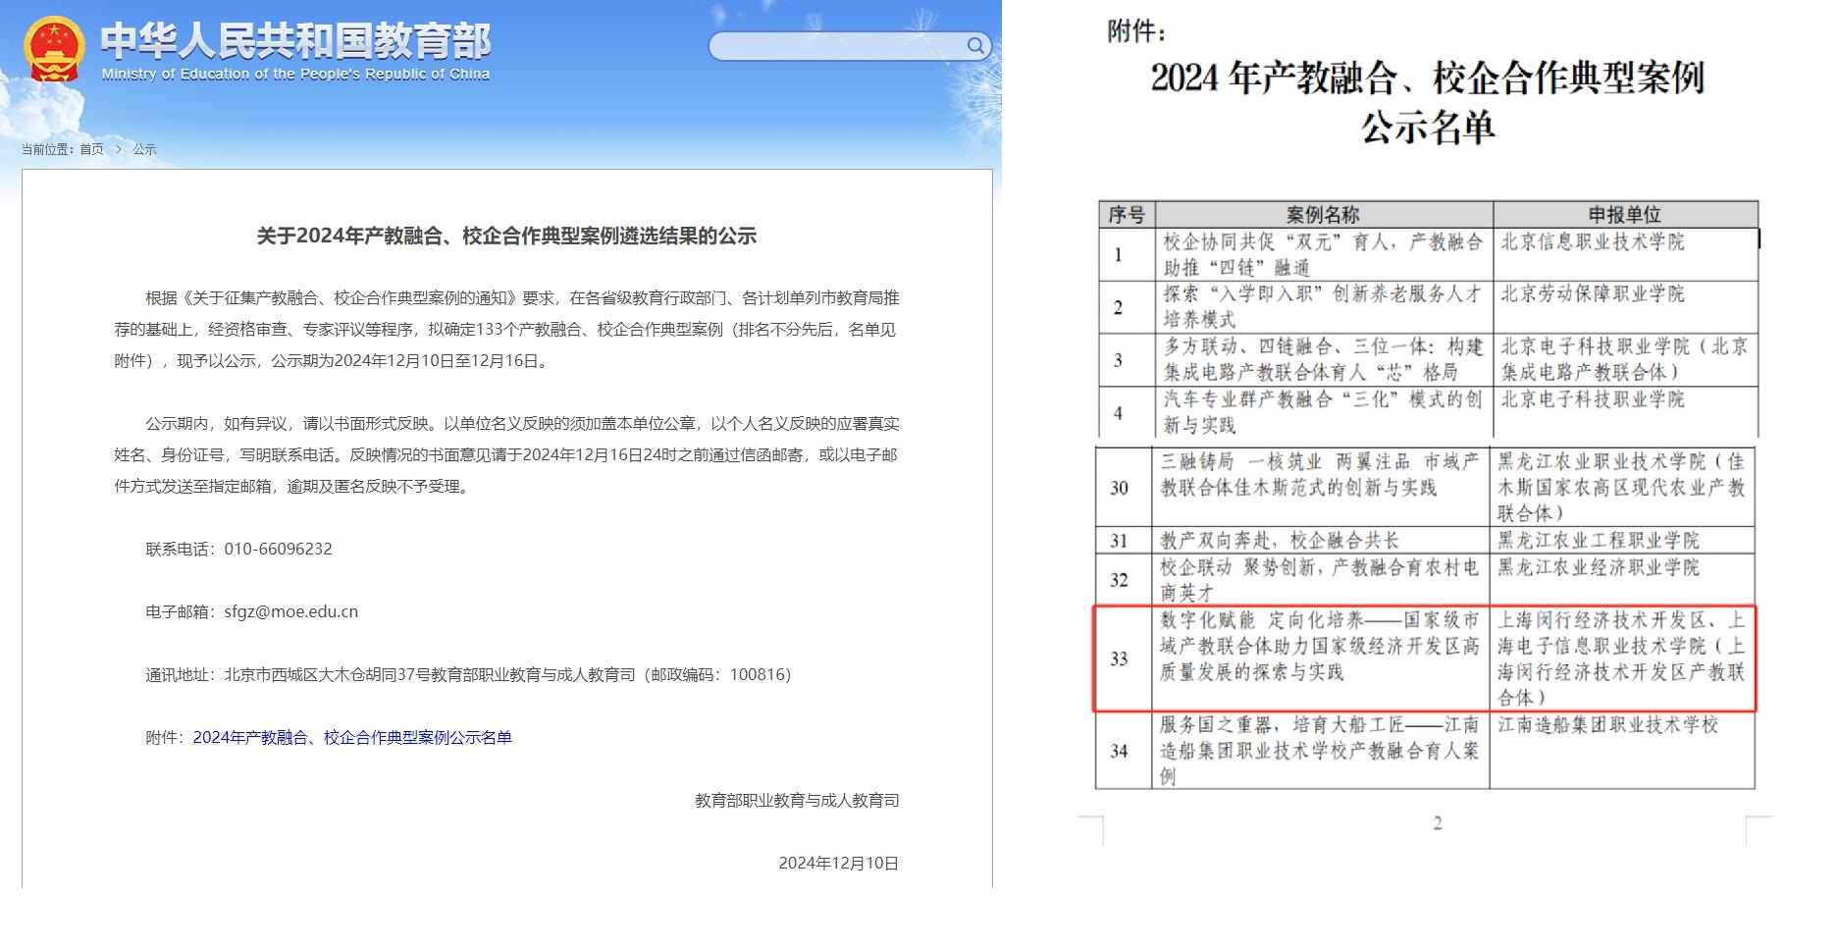Click the 序号 table column header
1839x949 pixels.
[1126, 215]
